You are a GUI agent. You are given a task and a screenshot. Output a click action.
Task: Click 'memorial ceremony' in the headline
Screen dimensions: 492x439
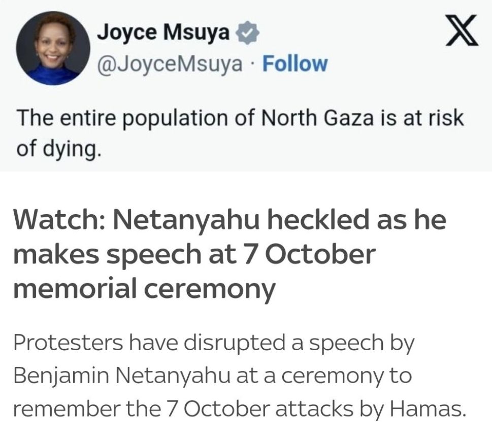click(x=144, y=288)
